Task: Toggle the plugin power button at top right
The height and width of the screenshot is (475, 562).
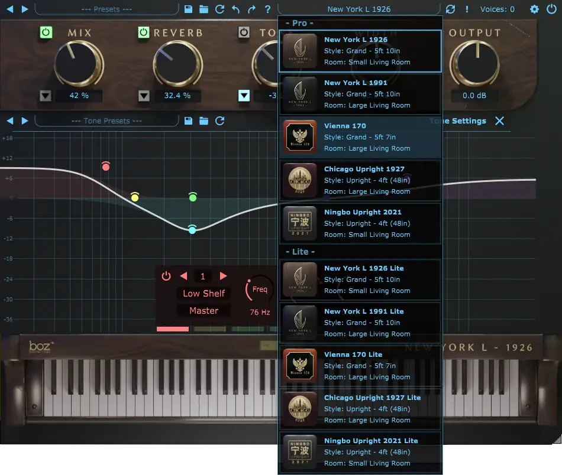Action: [551, 9]
